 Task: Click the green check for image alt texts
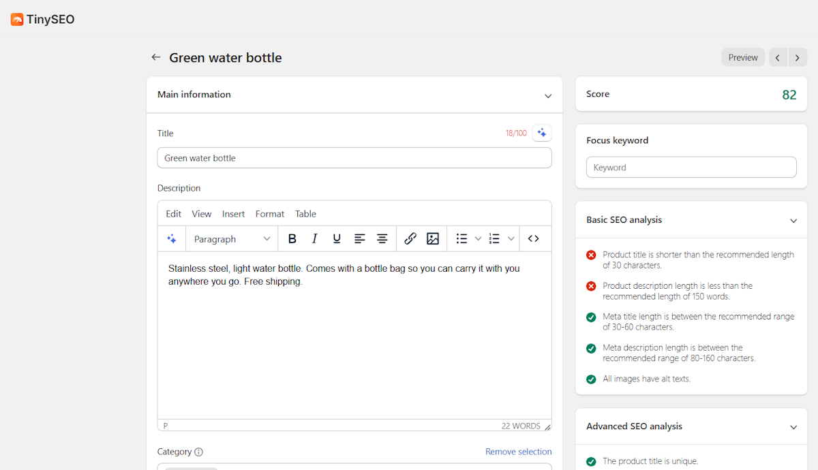coord(591,379)
